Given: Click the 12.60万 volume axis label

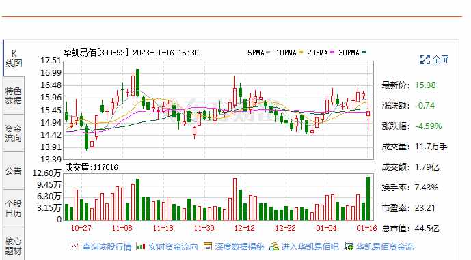Looking at the screenshot, I should pyautogui.click(x=46, y=173).
